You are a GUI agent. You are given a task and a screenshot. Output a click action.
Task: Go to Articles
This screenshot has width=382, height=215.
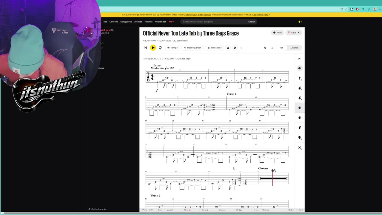138,21
